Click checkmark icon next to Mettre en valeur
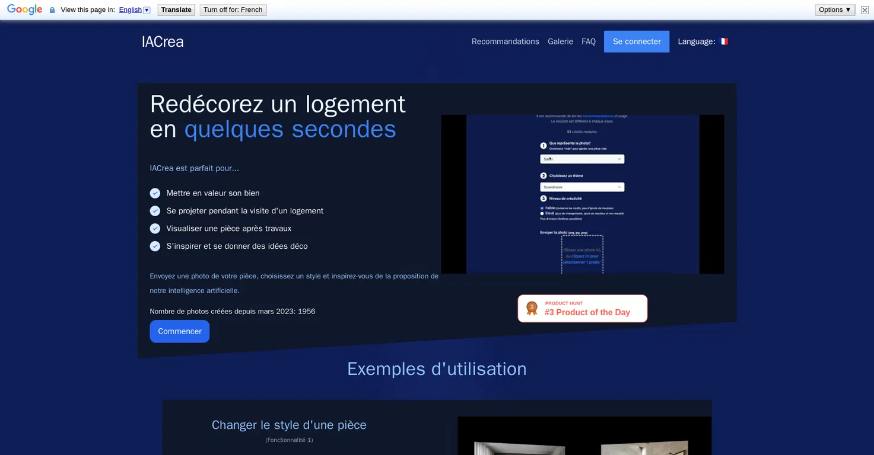 (155, 193)
